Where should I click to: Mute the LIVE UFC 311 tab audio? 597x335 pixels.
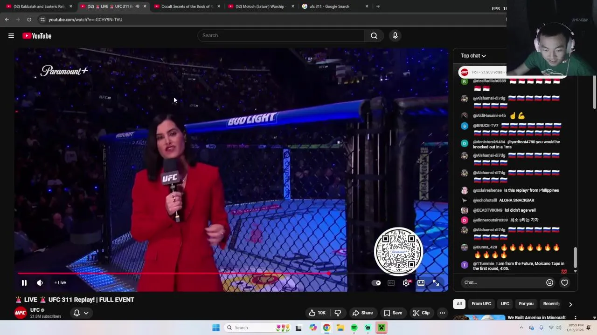tap(137, 7)
